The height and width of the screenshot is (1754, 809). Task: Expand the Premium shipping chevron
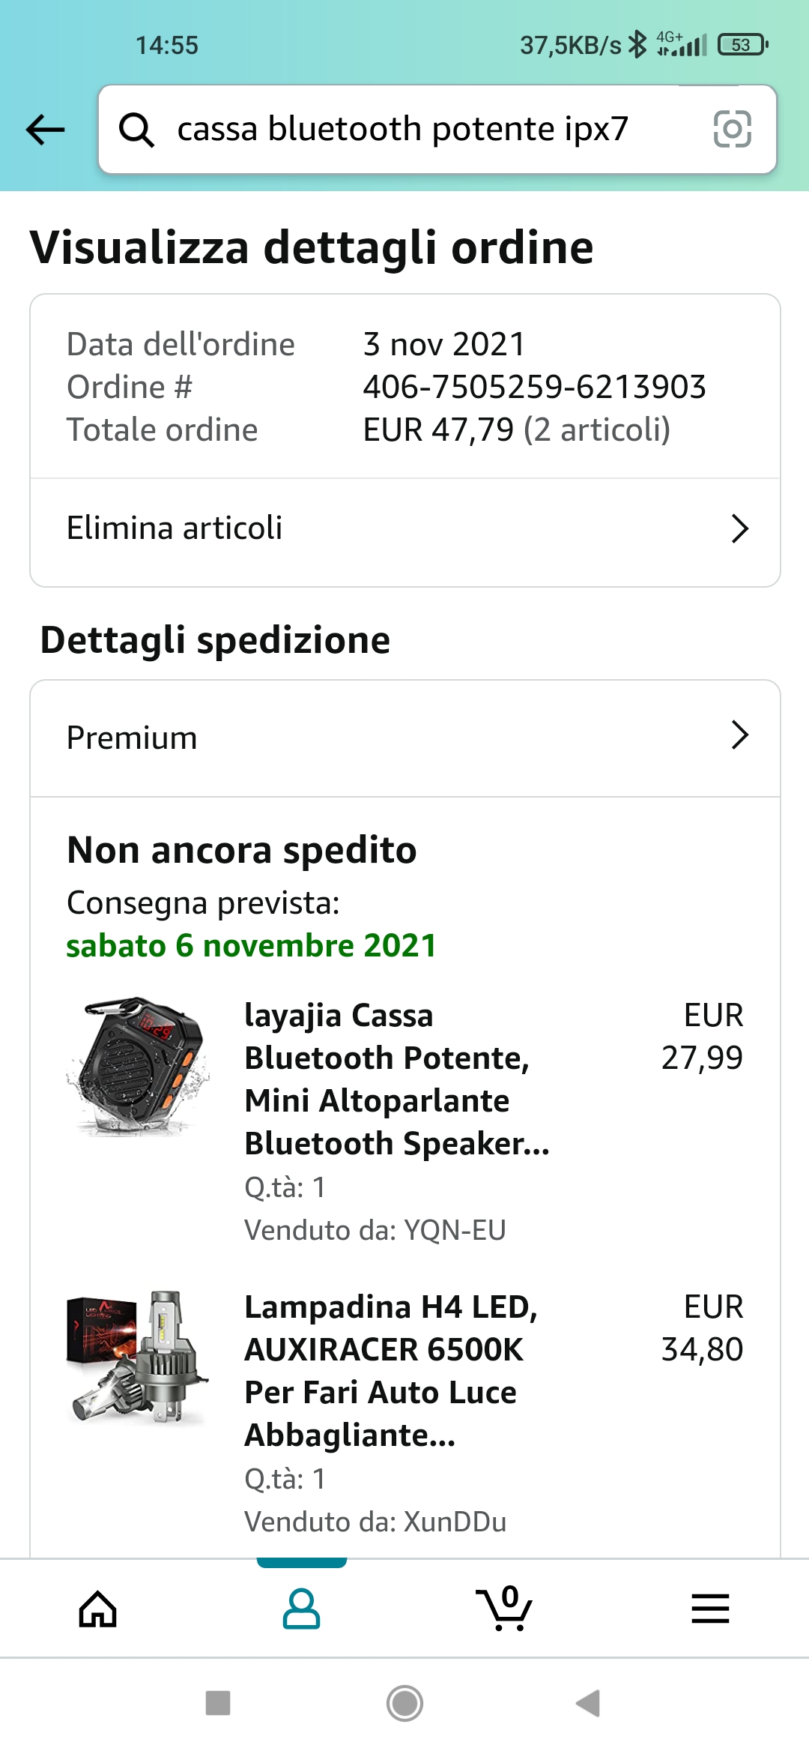739,735
